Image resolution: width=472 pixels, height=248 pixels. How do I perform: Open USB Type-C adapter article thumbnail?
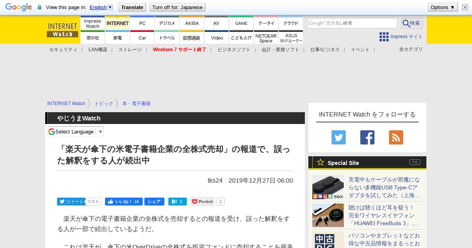coord(328,187)
